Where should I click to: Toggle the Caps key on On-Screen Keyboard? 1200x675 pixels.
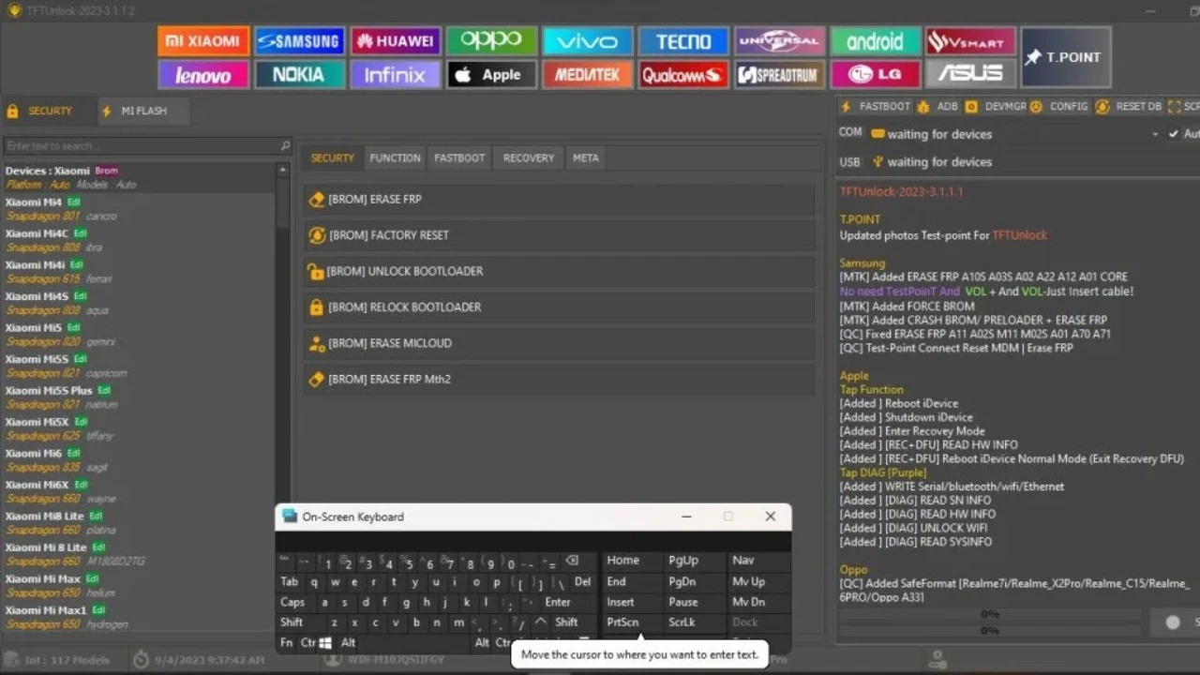point(293,602)
